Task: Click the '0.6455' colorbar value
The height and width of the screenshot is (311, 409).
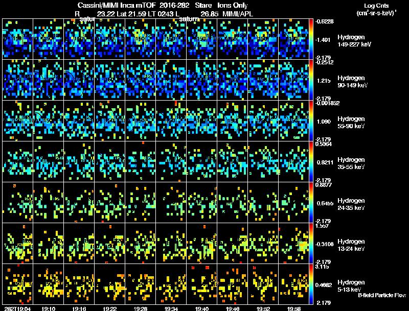Action: click(x=325, y=203)
